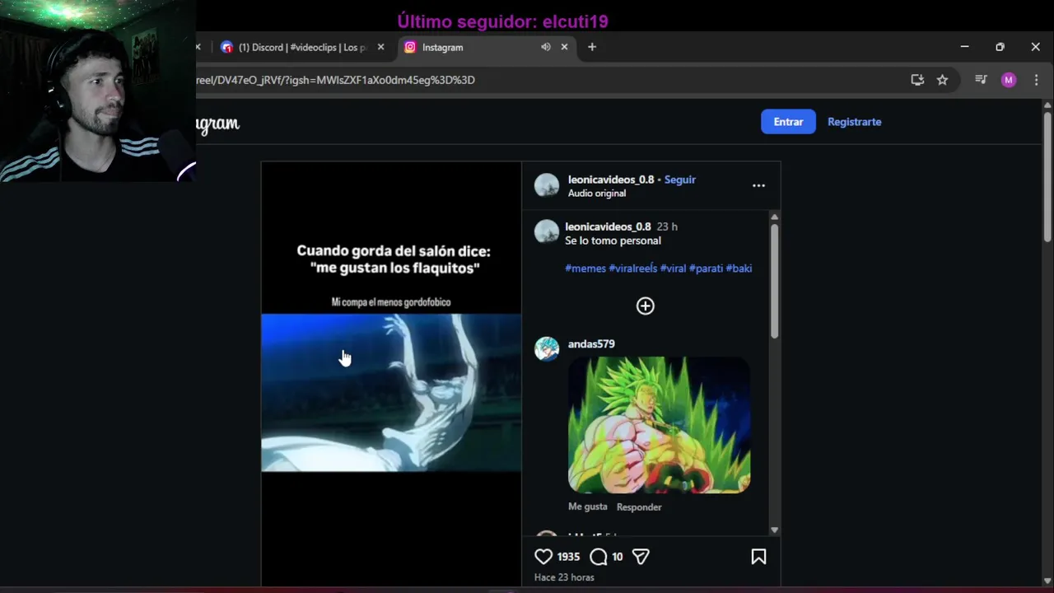Screen dimensions: 1054x593
Task: Like the reel with the heart icon
Action: pos(543,557)
